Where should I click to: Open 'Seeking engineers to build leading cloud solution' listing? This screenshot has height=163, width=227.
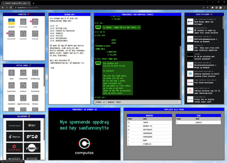point(204,74)
